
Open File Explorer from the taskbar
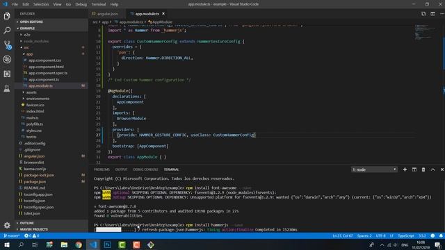pyautogui.click(x=64, y=244)
